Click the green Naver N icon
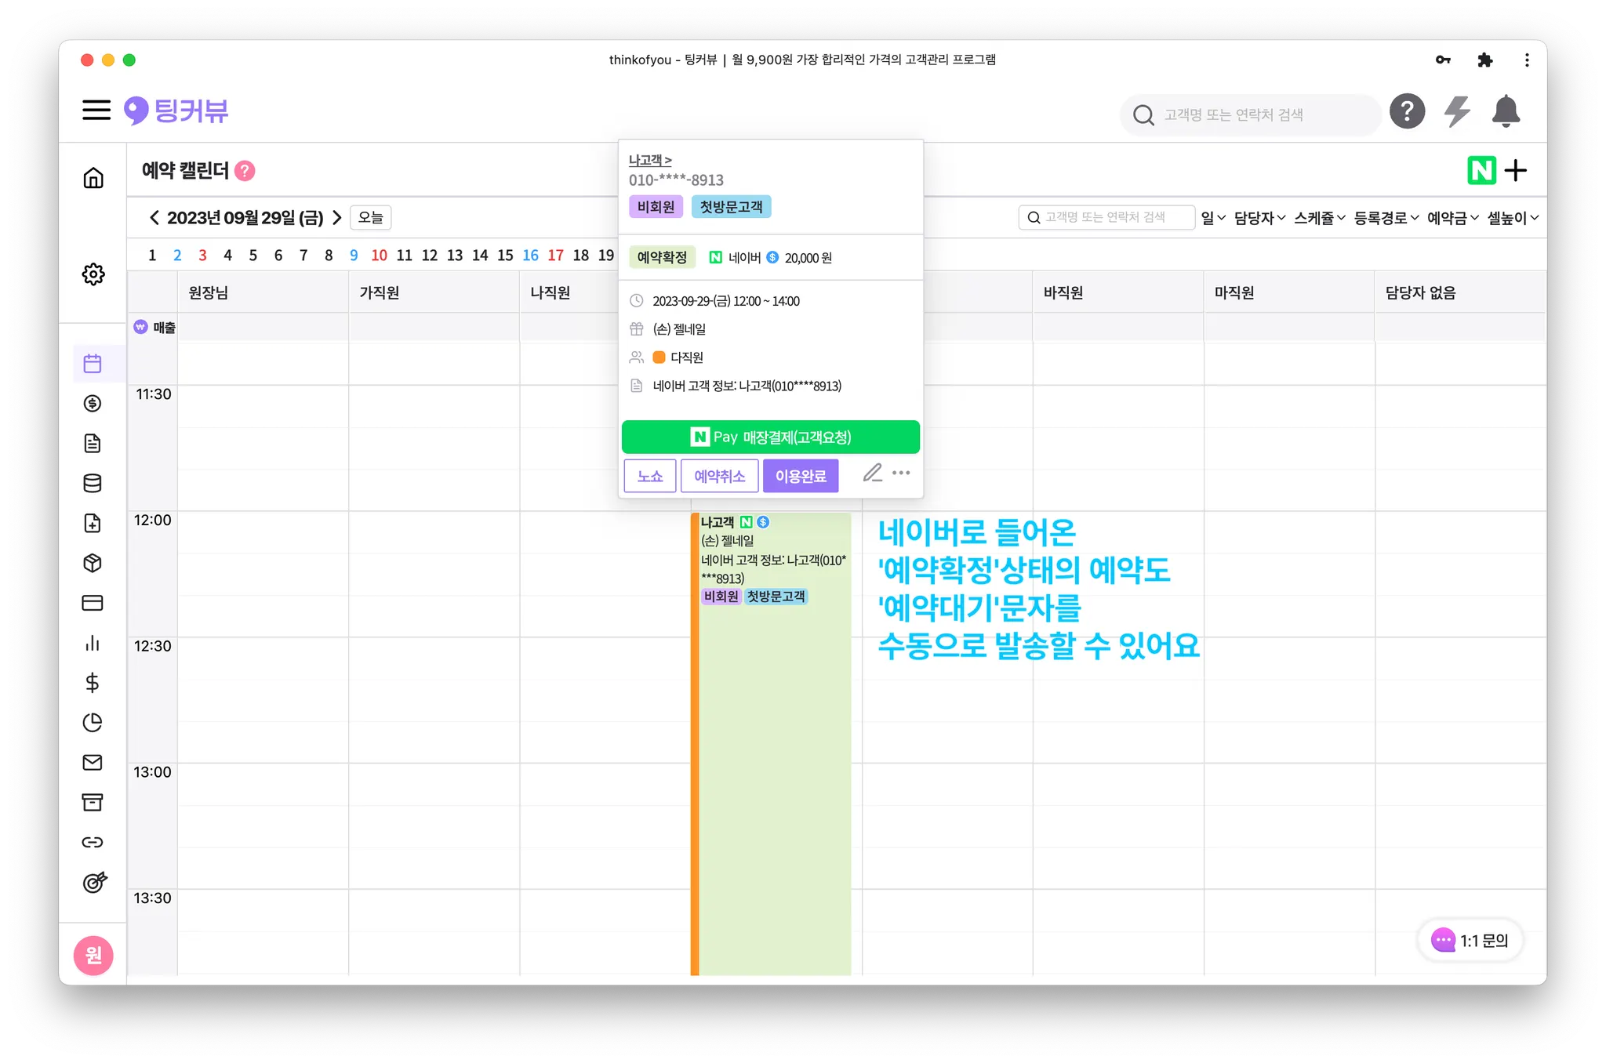1606x1063 pixels. (1481, 170)
